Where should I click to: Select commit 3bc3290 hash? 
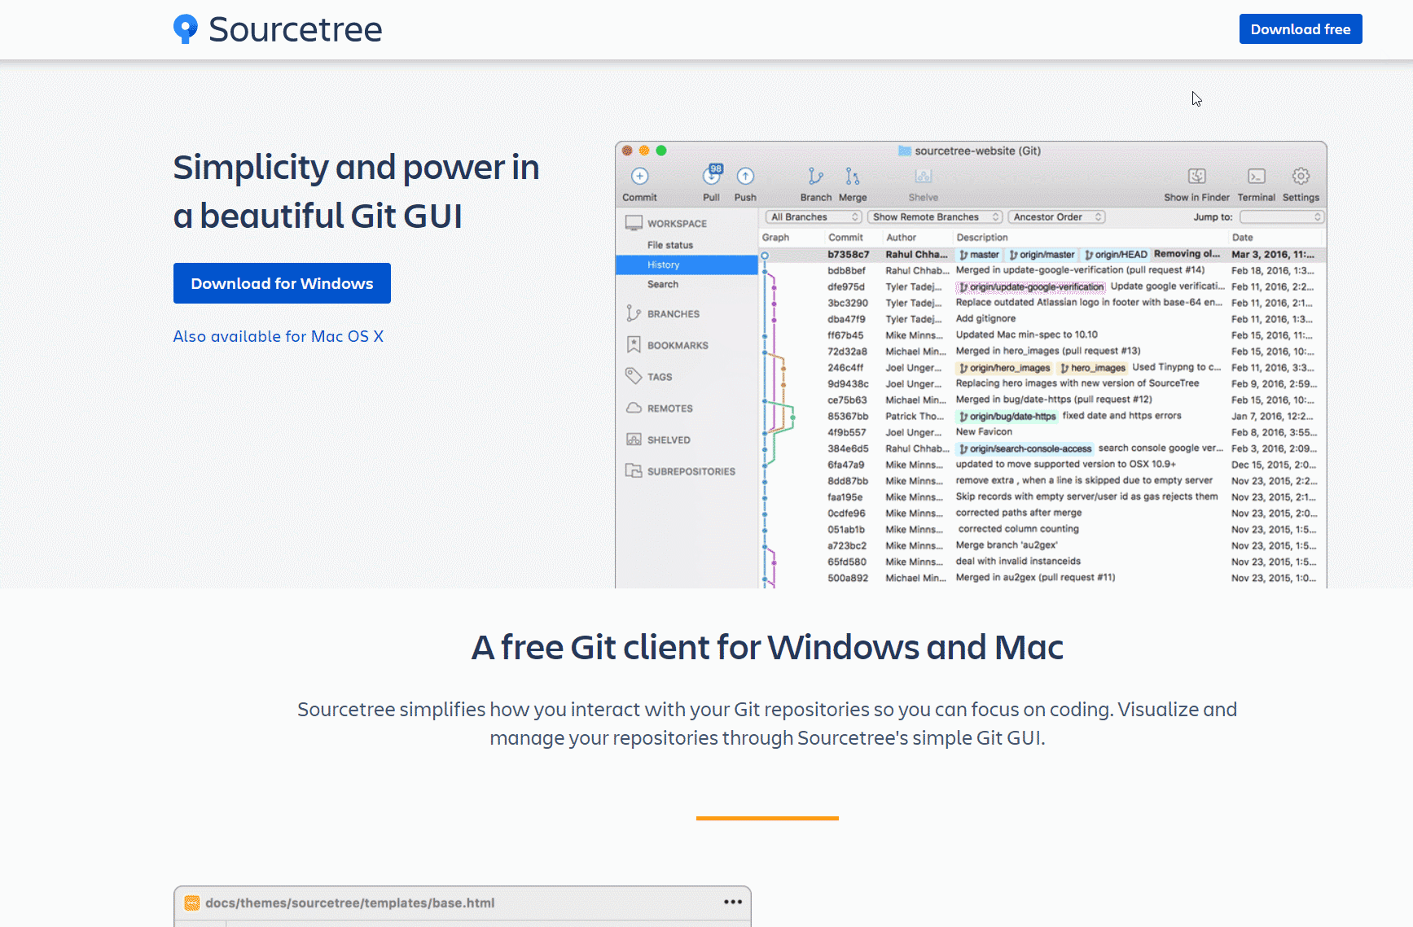click(848, 303)
